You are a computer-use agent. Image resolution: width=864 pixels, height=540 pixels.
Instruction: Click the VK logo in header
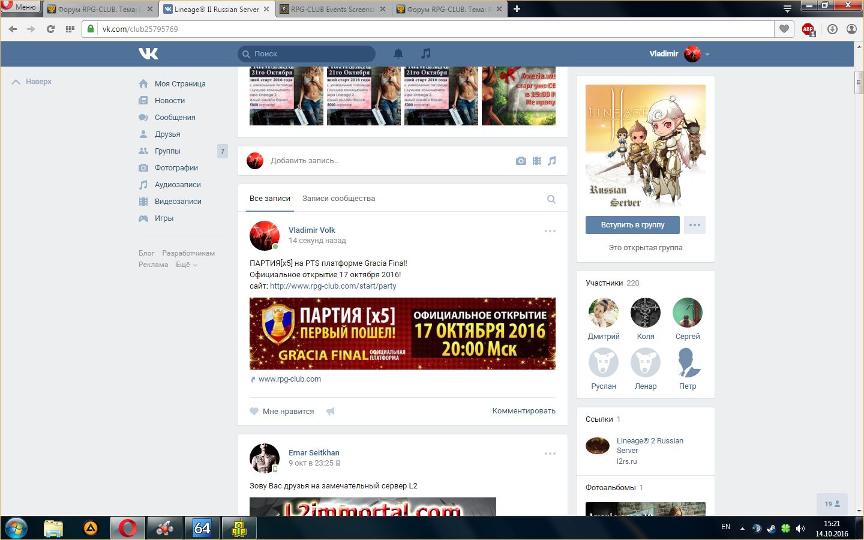click(x=148, y=53)
